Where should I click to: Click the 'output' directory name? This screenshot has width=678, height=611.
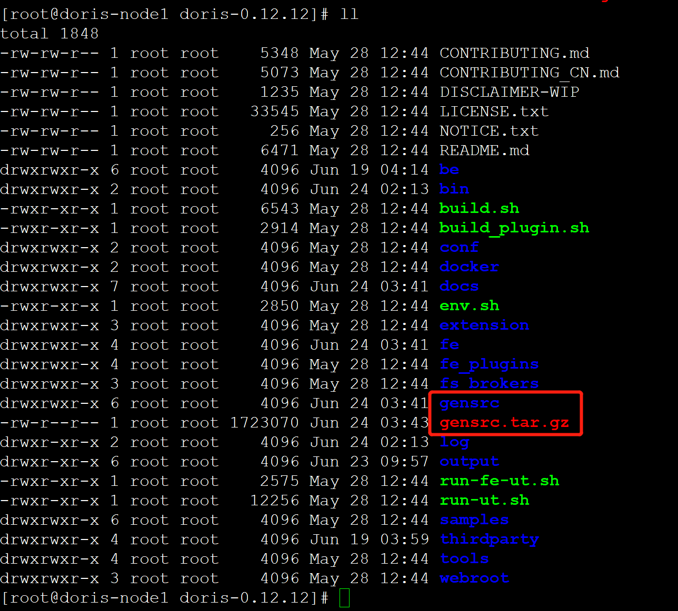pyautogui.click(x=470, y=462)
